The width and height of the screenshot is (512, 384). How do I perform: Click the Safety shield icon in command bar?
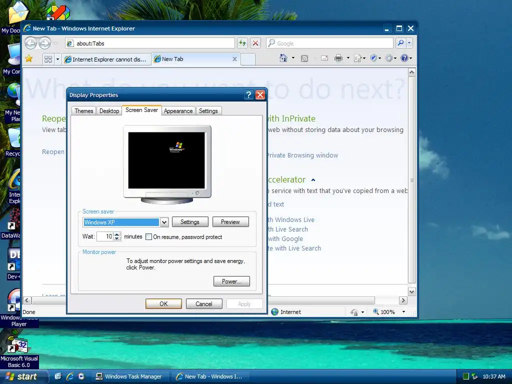(374, 58)
